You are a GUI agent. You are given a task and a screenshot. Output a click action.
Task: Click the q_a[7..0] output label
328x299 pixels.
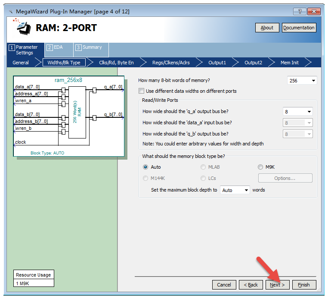tap(113, 87)
